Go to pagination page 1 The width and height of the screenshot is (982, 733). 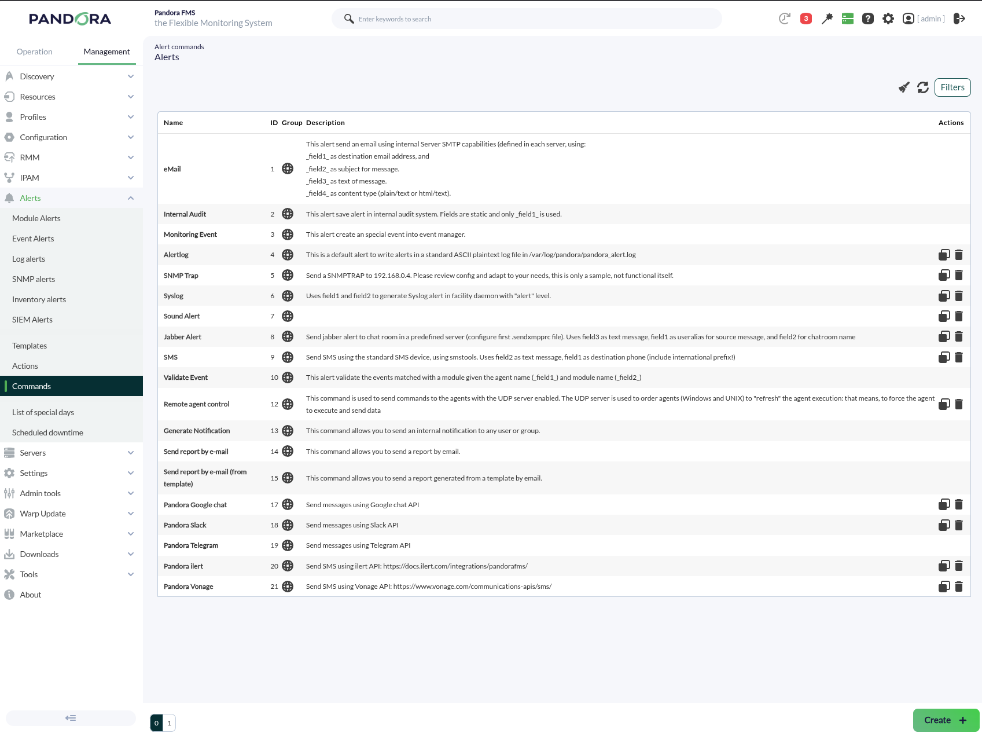tap(169, 723)
